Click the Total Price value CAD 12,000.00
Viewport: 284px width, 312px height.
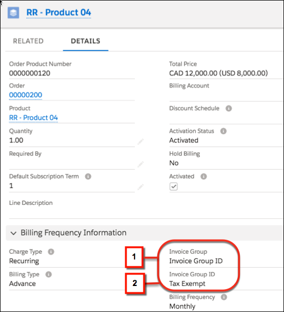point(219,73)
